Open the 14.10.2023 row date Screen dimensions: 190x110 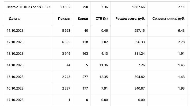click(15, 65)
